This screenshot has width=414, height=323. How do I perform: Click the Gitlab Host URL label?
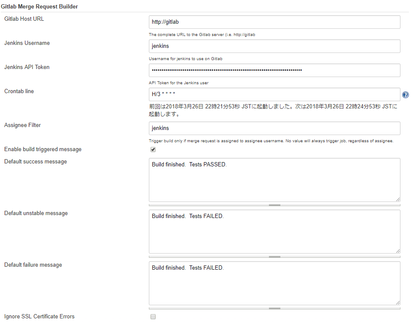(x=24, y=19)
